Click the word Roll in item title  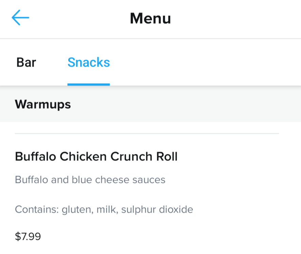(x=167, y=156)
